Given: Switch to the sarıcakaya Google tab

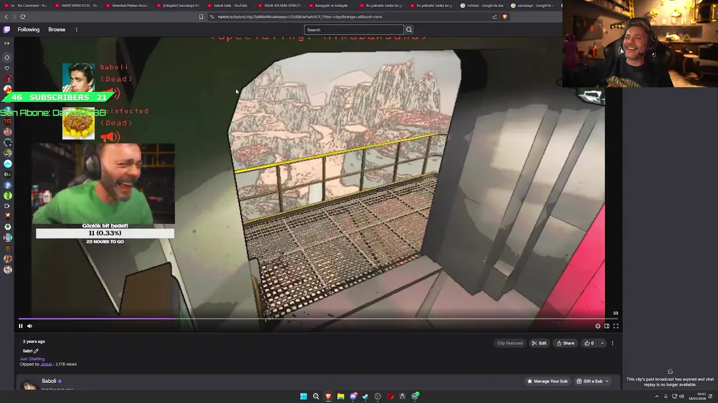Looking at the screenshot, I should tap(532, 6).
